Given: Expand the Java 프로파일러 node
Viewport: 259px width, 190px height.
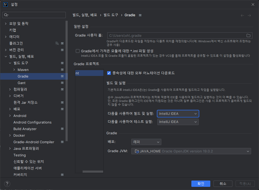Looking at the screenshot, I should coord(10,148).
